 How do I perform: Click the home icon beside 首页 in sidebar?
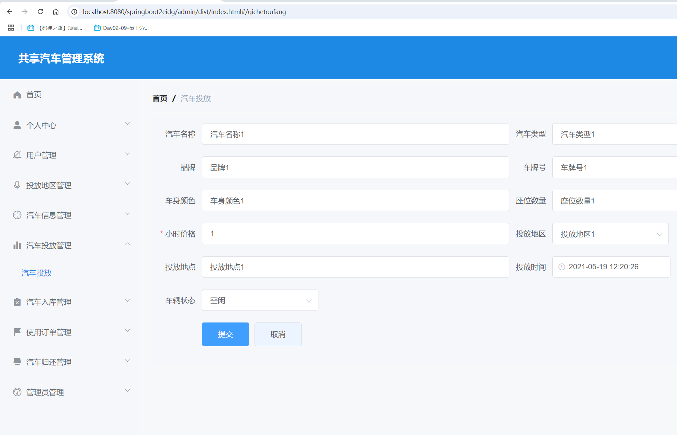point(17,95)
